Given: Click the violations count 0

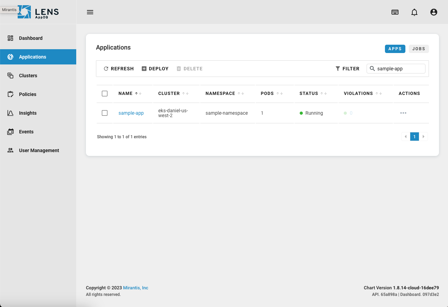Looking at the screenshot, I should click(x=351, y=113).
